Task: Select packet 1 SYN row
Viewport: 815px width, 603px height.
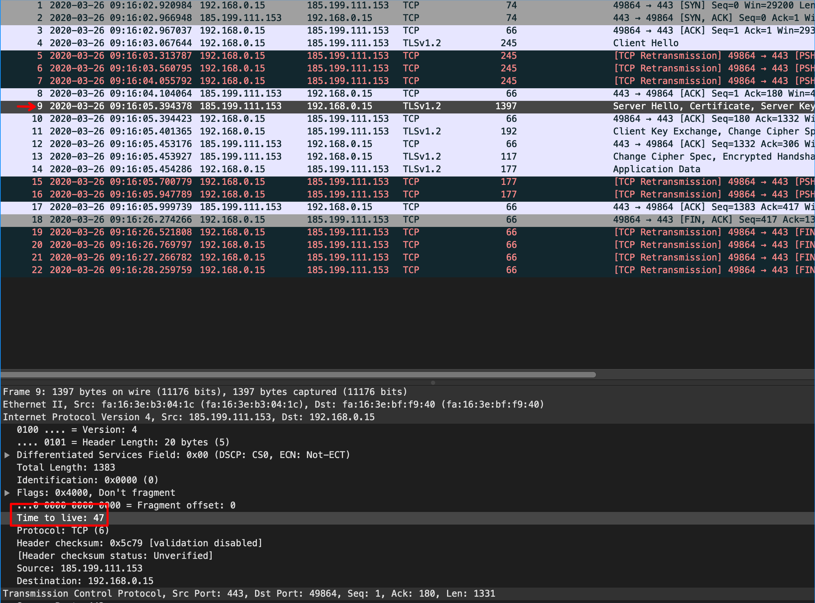Action: [365, 6]
